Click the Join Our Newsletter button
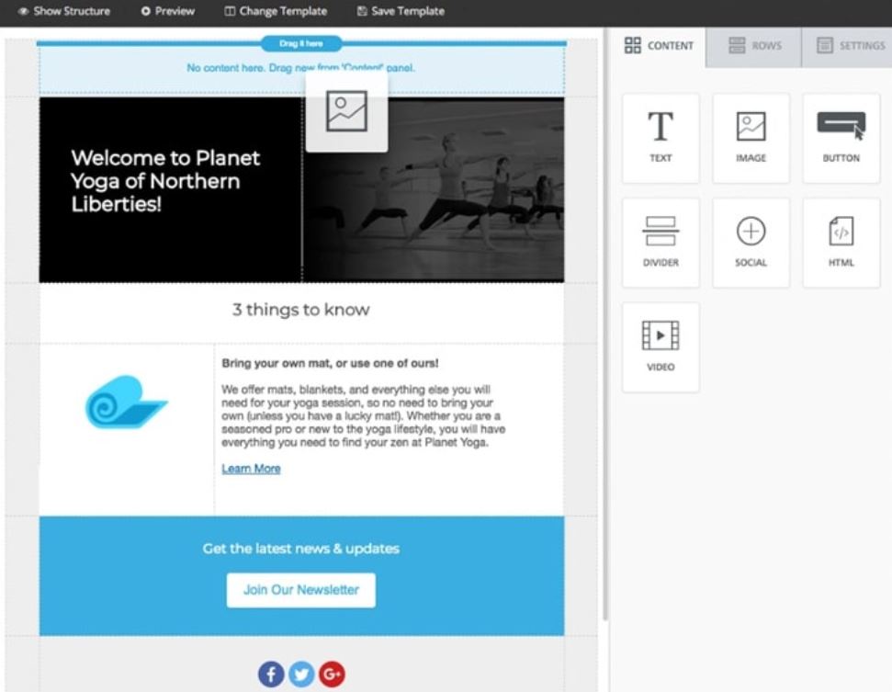The width and height of the screenshot is (892, 692). [301, 590]
